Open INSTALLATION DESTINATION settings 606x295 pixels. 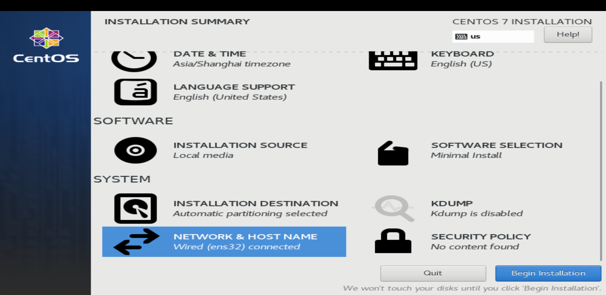coord(224,209)
